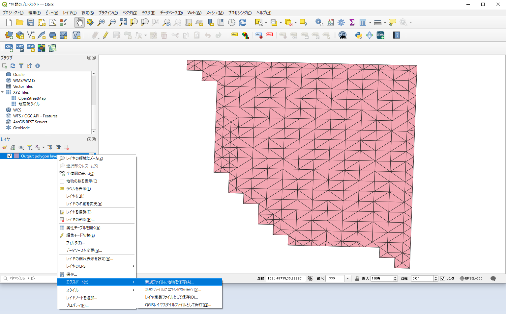Select the Pan Map hand tool
The height and width of the screenshot is (314, 506).
[79, 22]
